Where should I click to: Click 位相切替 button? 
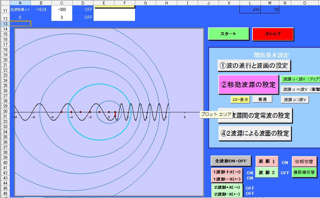coord(304,161)
